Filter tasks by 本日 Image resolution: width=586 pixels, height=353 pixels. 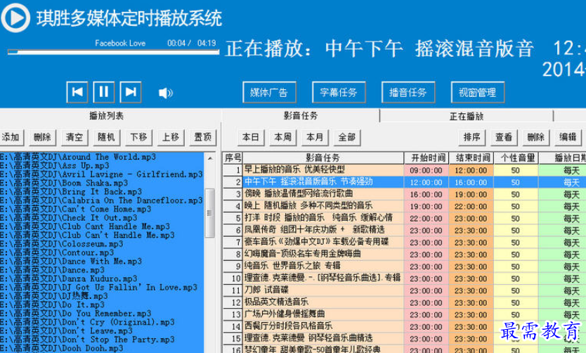[251, 137]
